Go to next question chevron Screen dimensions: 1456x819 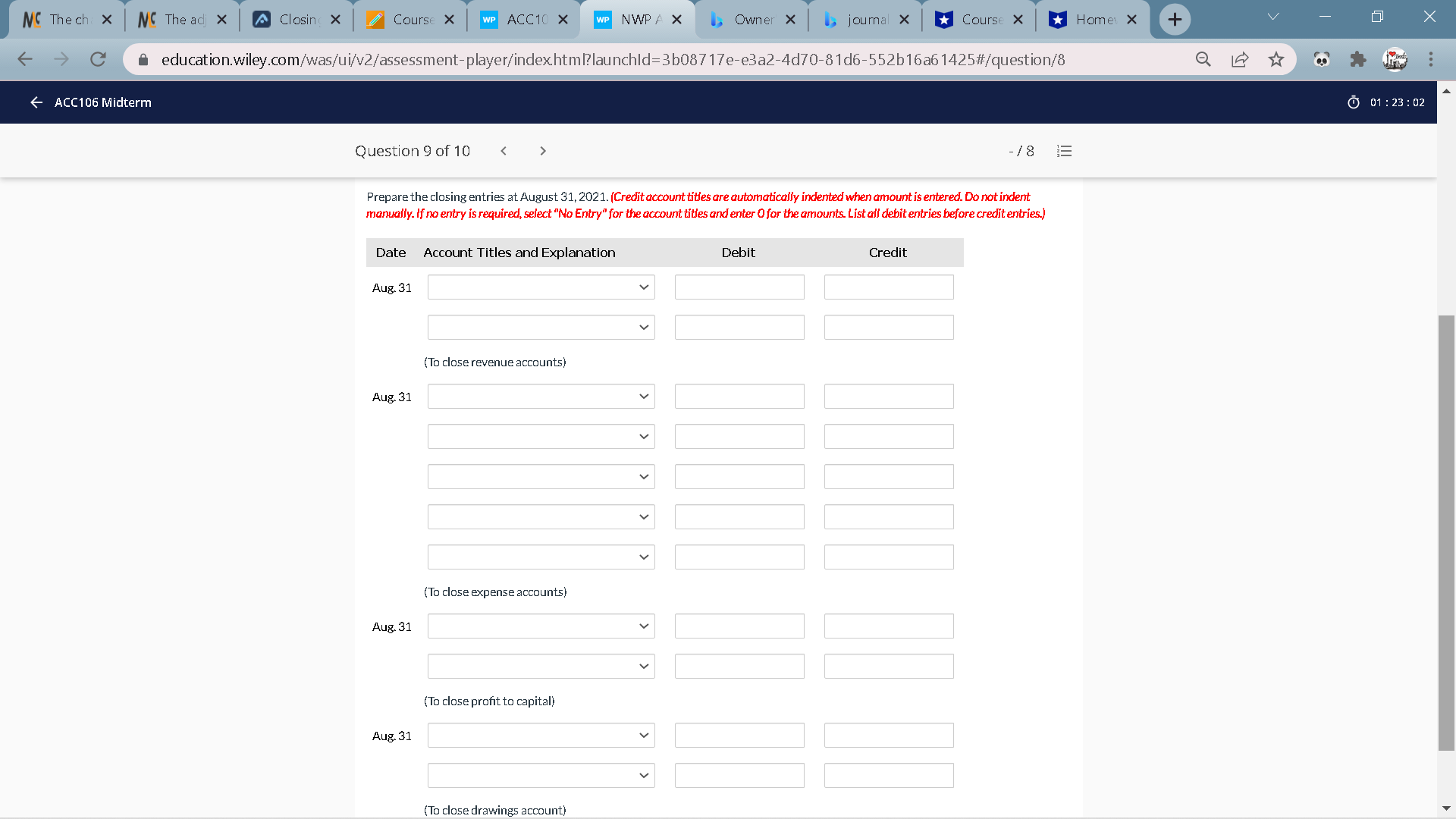click(543, 151)
